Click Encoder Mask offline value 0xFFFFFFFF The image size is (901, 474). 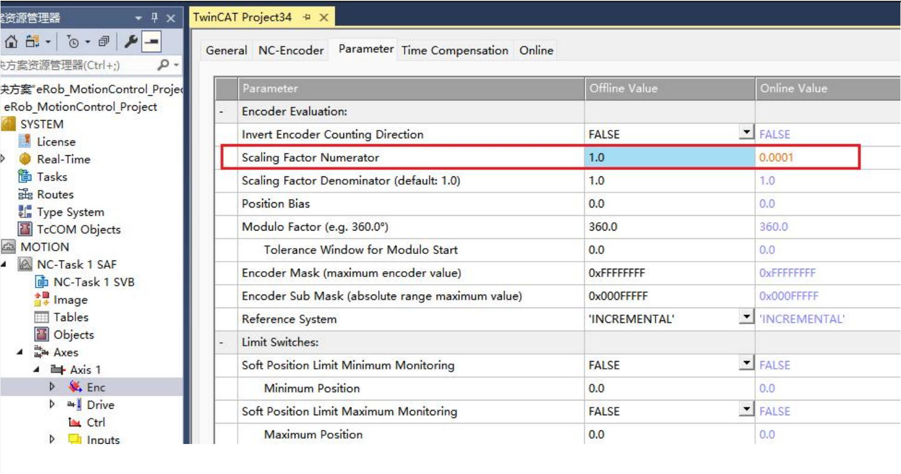pos(670,273)
